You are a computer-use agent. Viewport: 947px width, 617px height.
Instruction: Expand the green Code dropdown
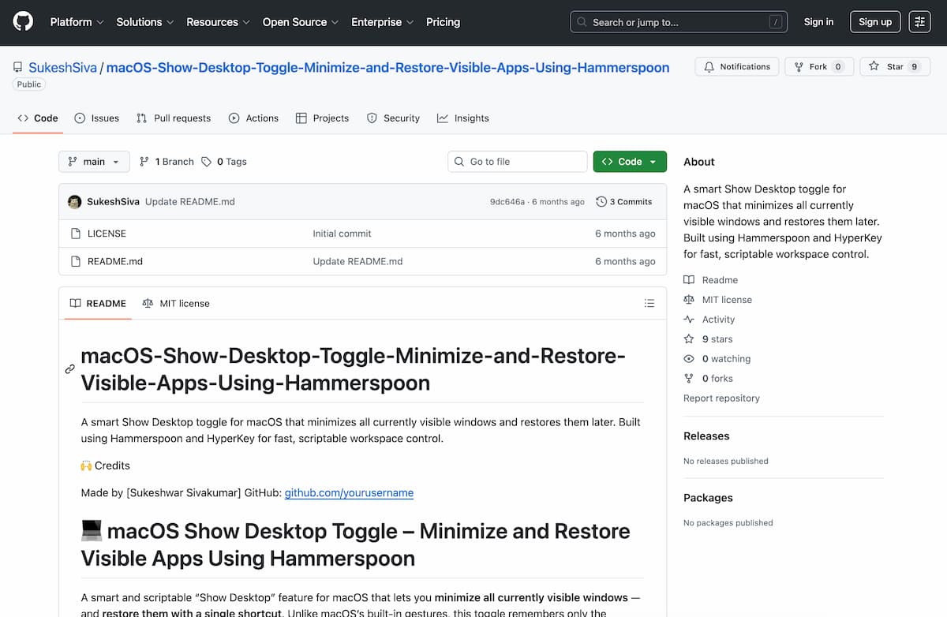pos(629,161)
